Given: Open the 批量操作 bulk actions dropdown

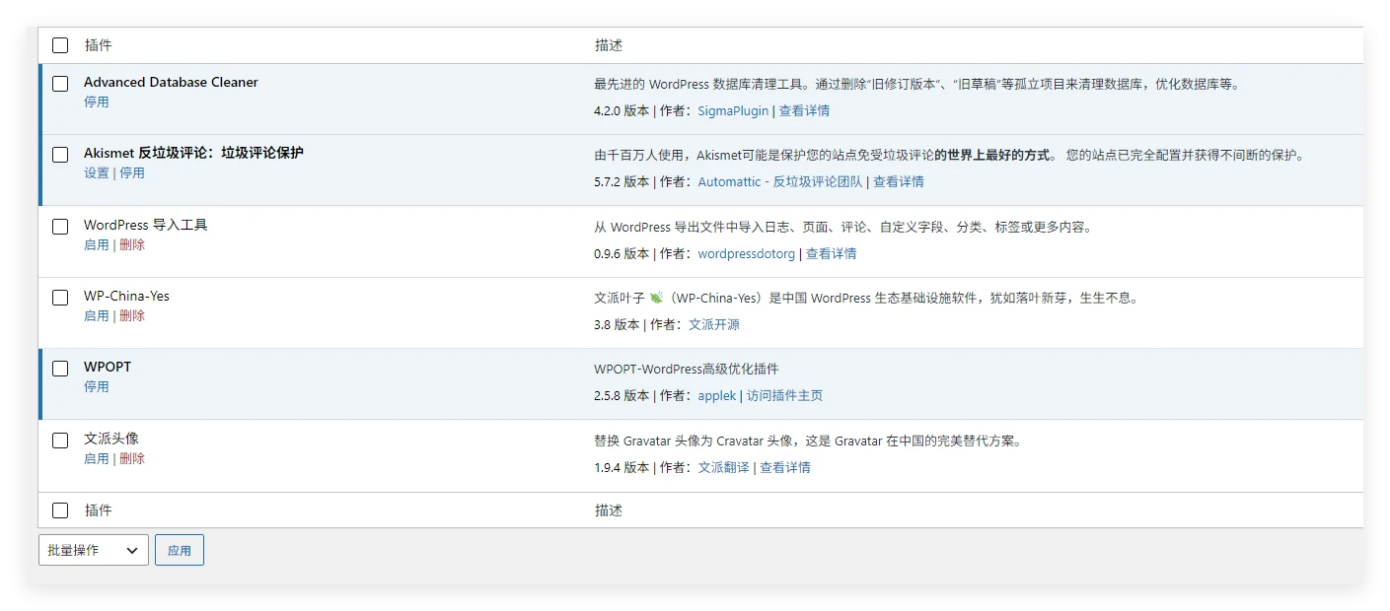Looking at the screenshot, I should [x=94, y=550].
